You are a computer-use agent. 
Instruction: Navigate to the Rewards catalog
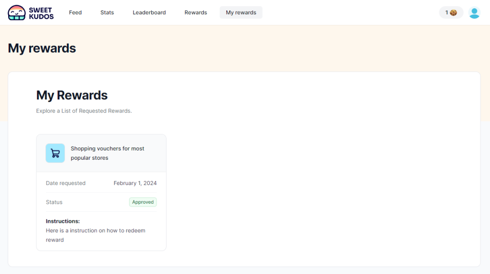pos(196,12)
